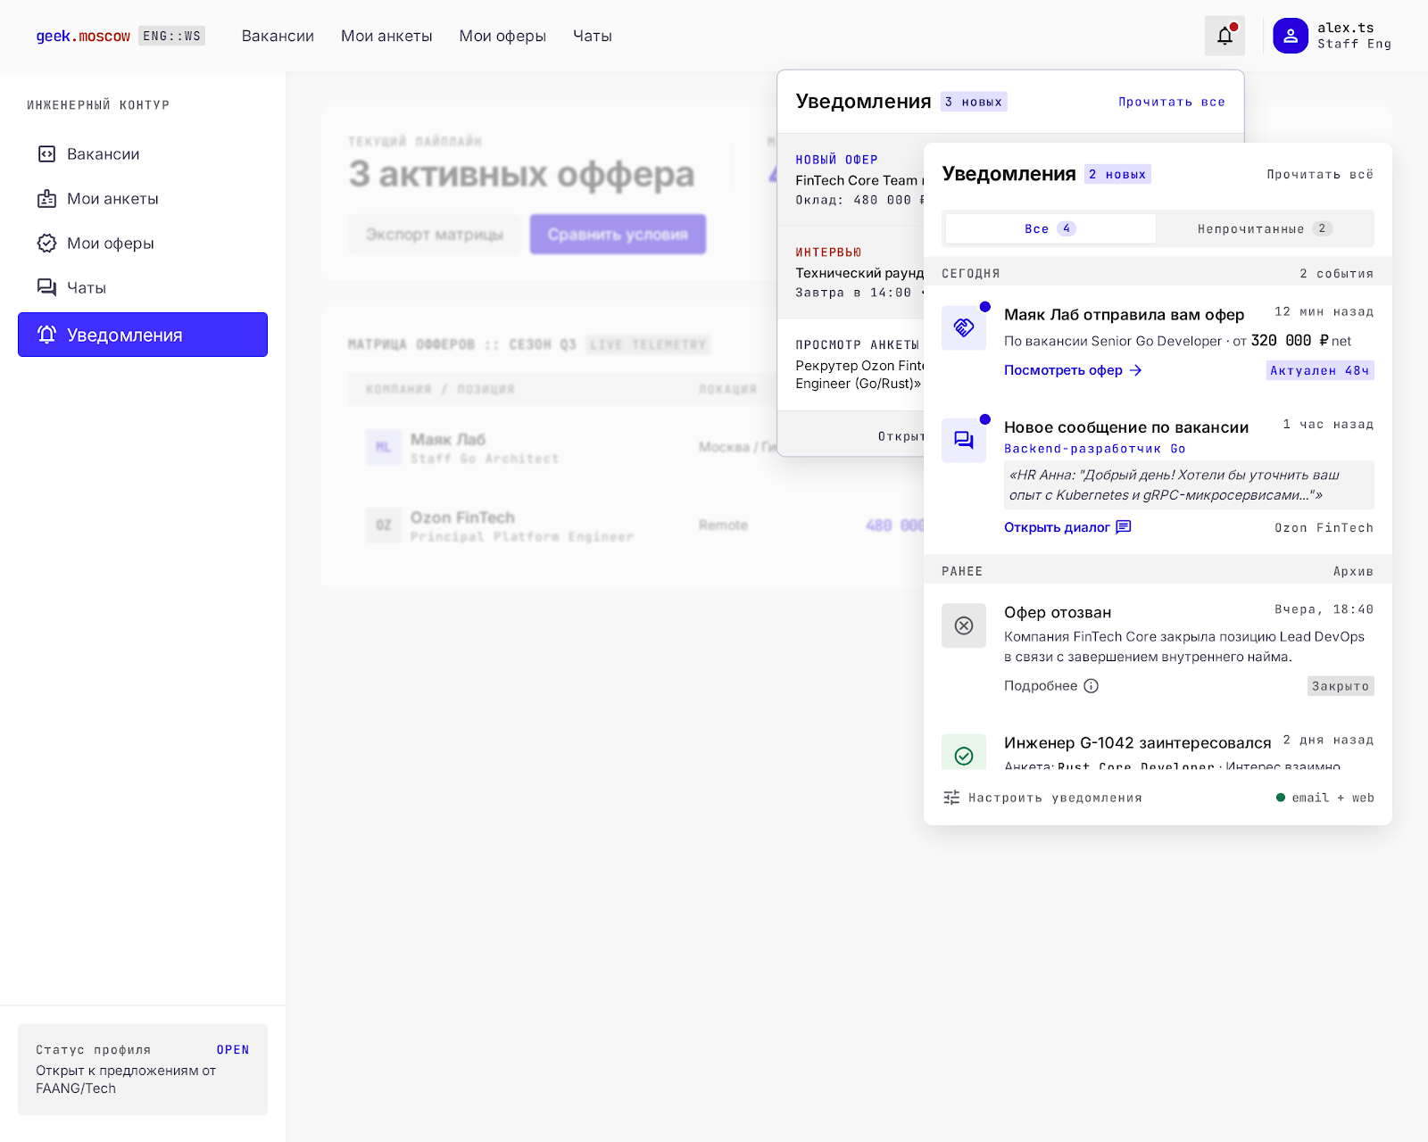
Task: Click the Архив link in Ранее section
Action: coord(1353,571)
